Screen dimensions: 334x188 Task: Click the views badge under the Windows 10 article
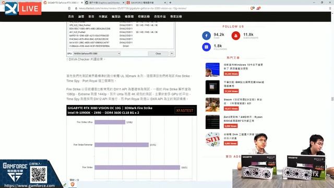[x=231, y=74]
